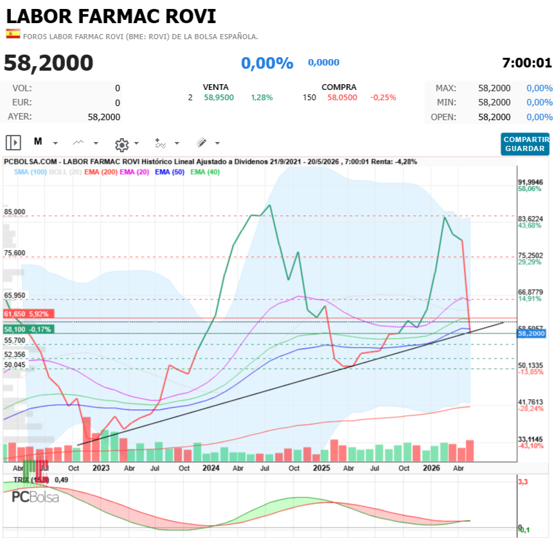Open the chart settings gear icon
Image resolution: width=556 pixels, height=538 pixels.
pyautogui.click(x=121, y=145)
